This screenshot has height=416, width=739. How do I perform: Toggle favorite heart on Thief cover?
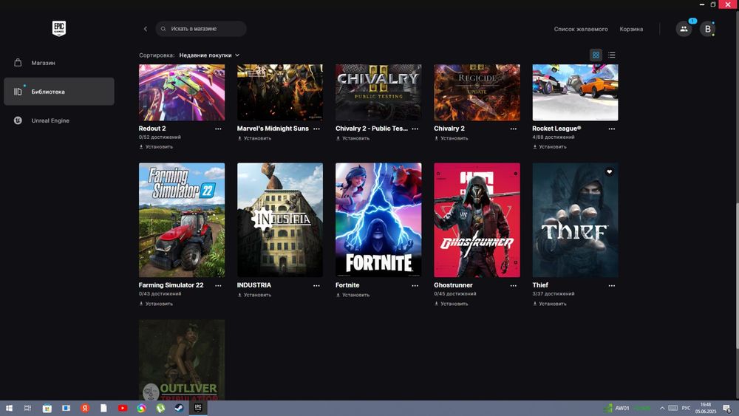point(610,172)
